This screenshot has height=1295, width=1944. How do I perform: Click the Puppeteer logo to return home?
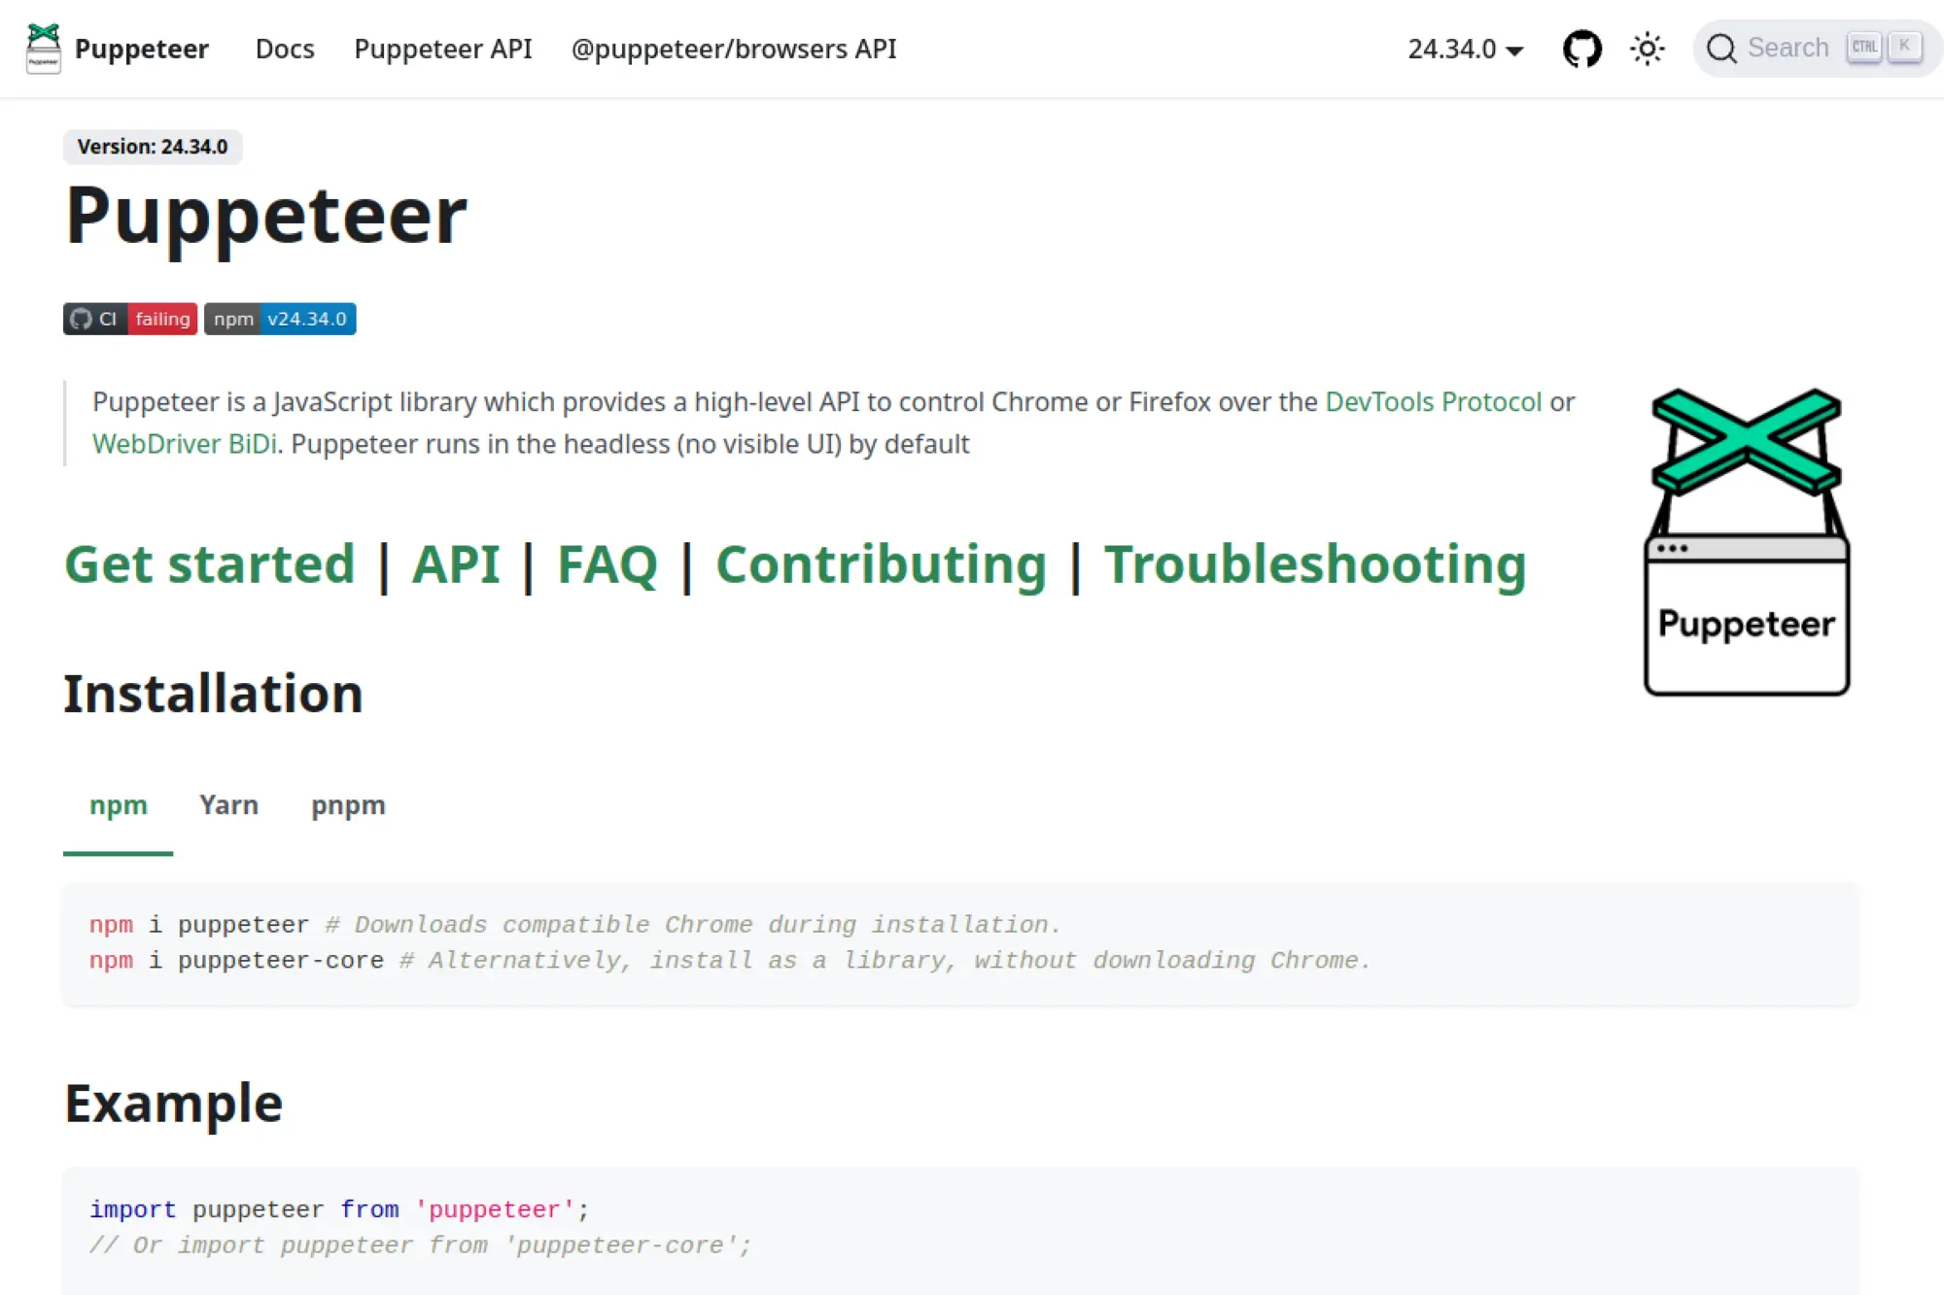coord(43,48)
